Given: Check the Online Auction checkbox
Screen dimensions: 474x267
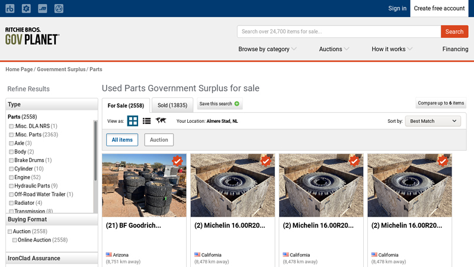Looking at the screenshot, I should click(14, 240).
